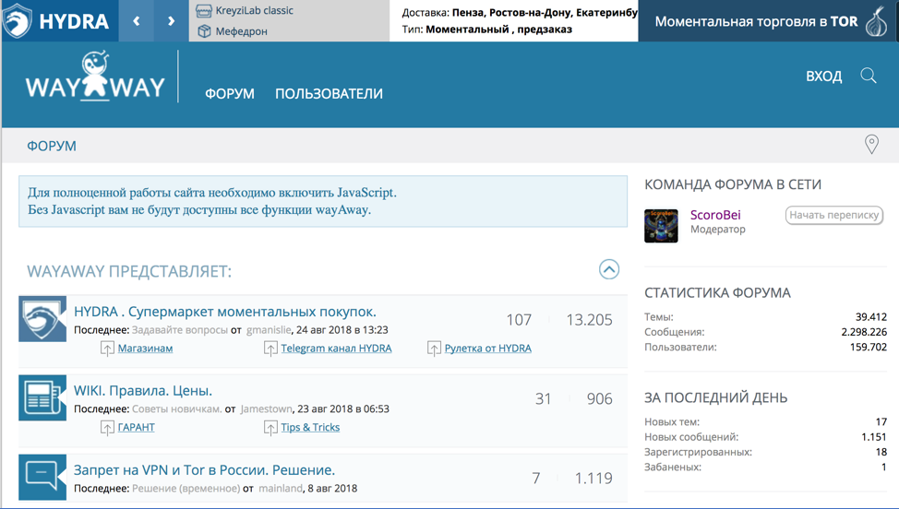Click ВХОД to log in
The height and width of the screenshot is (509, 899).
coord(824,77)
